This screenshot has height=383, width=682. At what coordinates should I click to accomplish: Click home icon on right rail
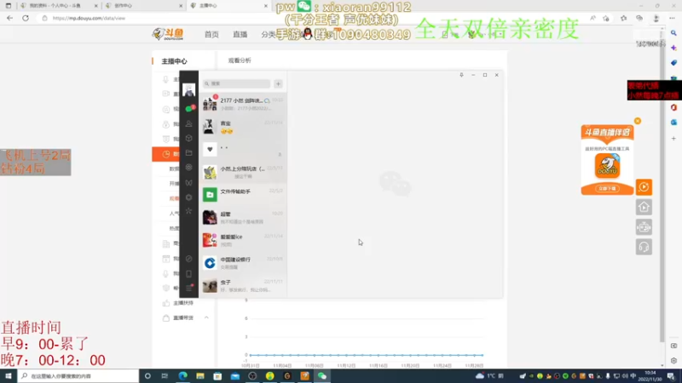(x=644, y=207)
